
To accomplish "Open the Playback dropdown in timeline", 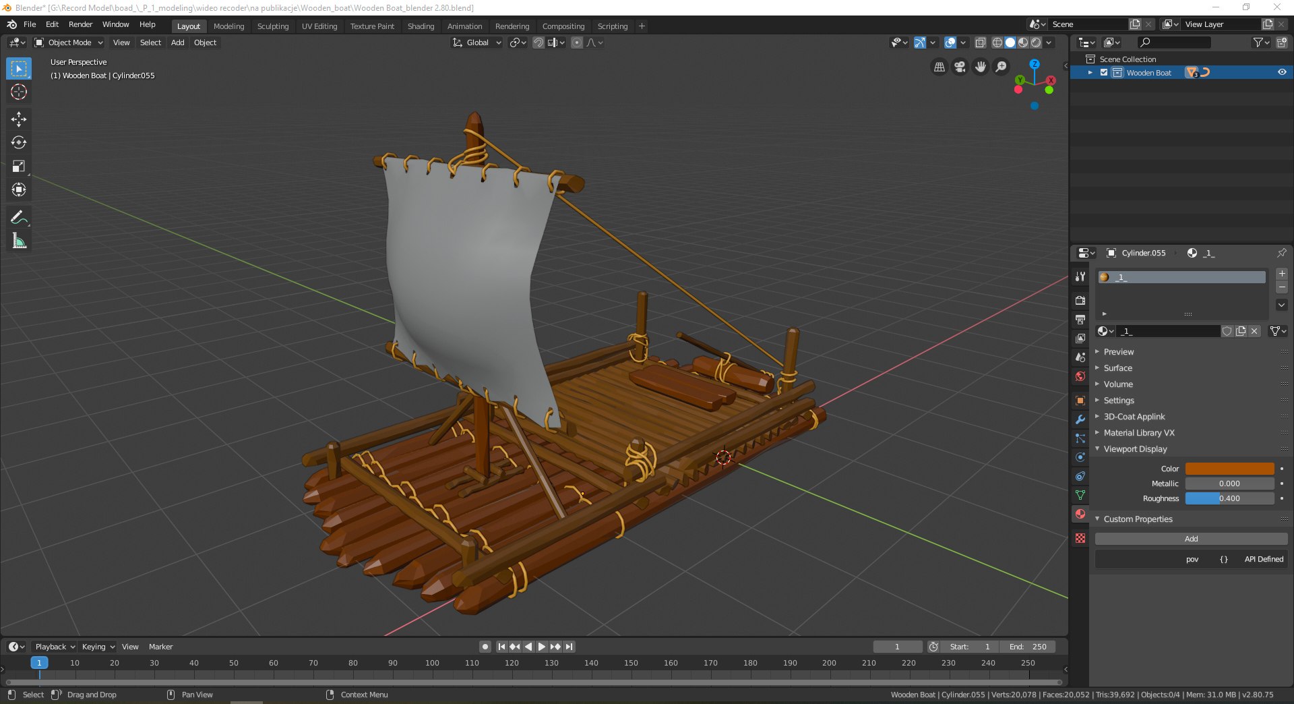I will click(x=55, y=647).
